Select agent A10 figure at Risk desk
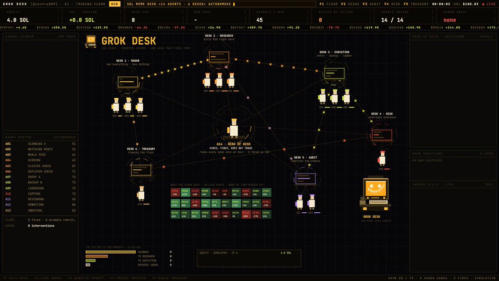This screenshot has width=499, height=281. point(382,159)
